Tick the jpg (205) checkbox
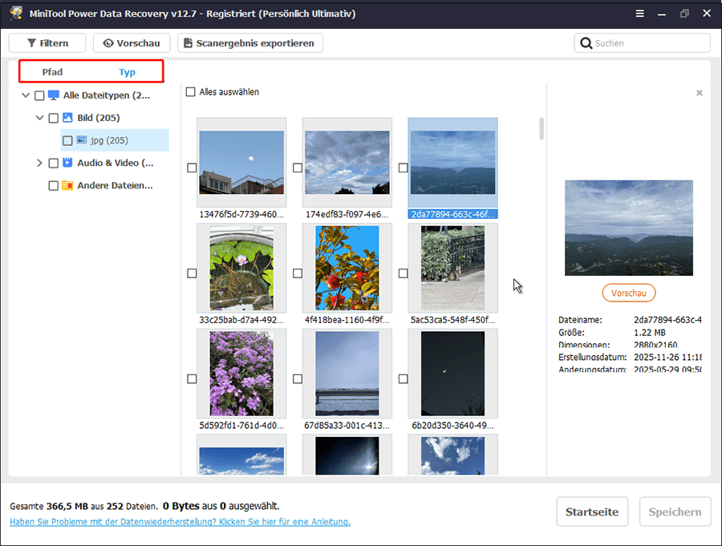This screenshot has height=546, width=722. 67,140
